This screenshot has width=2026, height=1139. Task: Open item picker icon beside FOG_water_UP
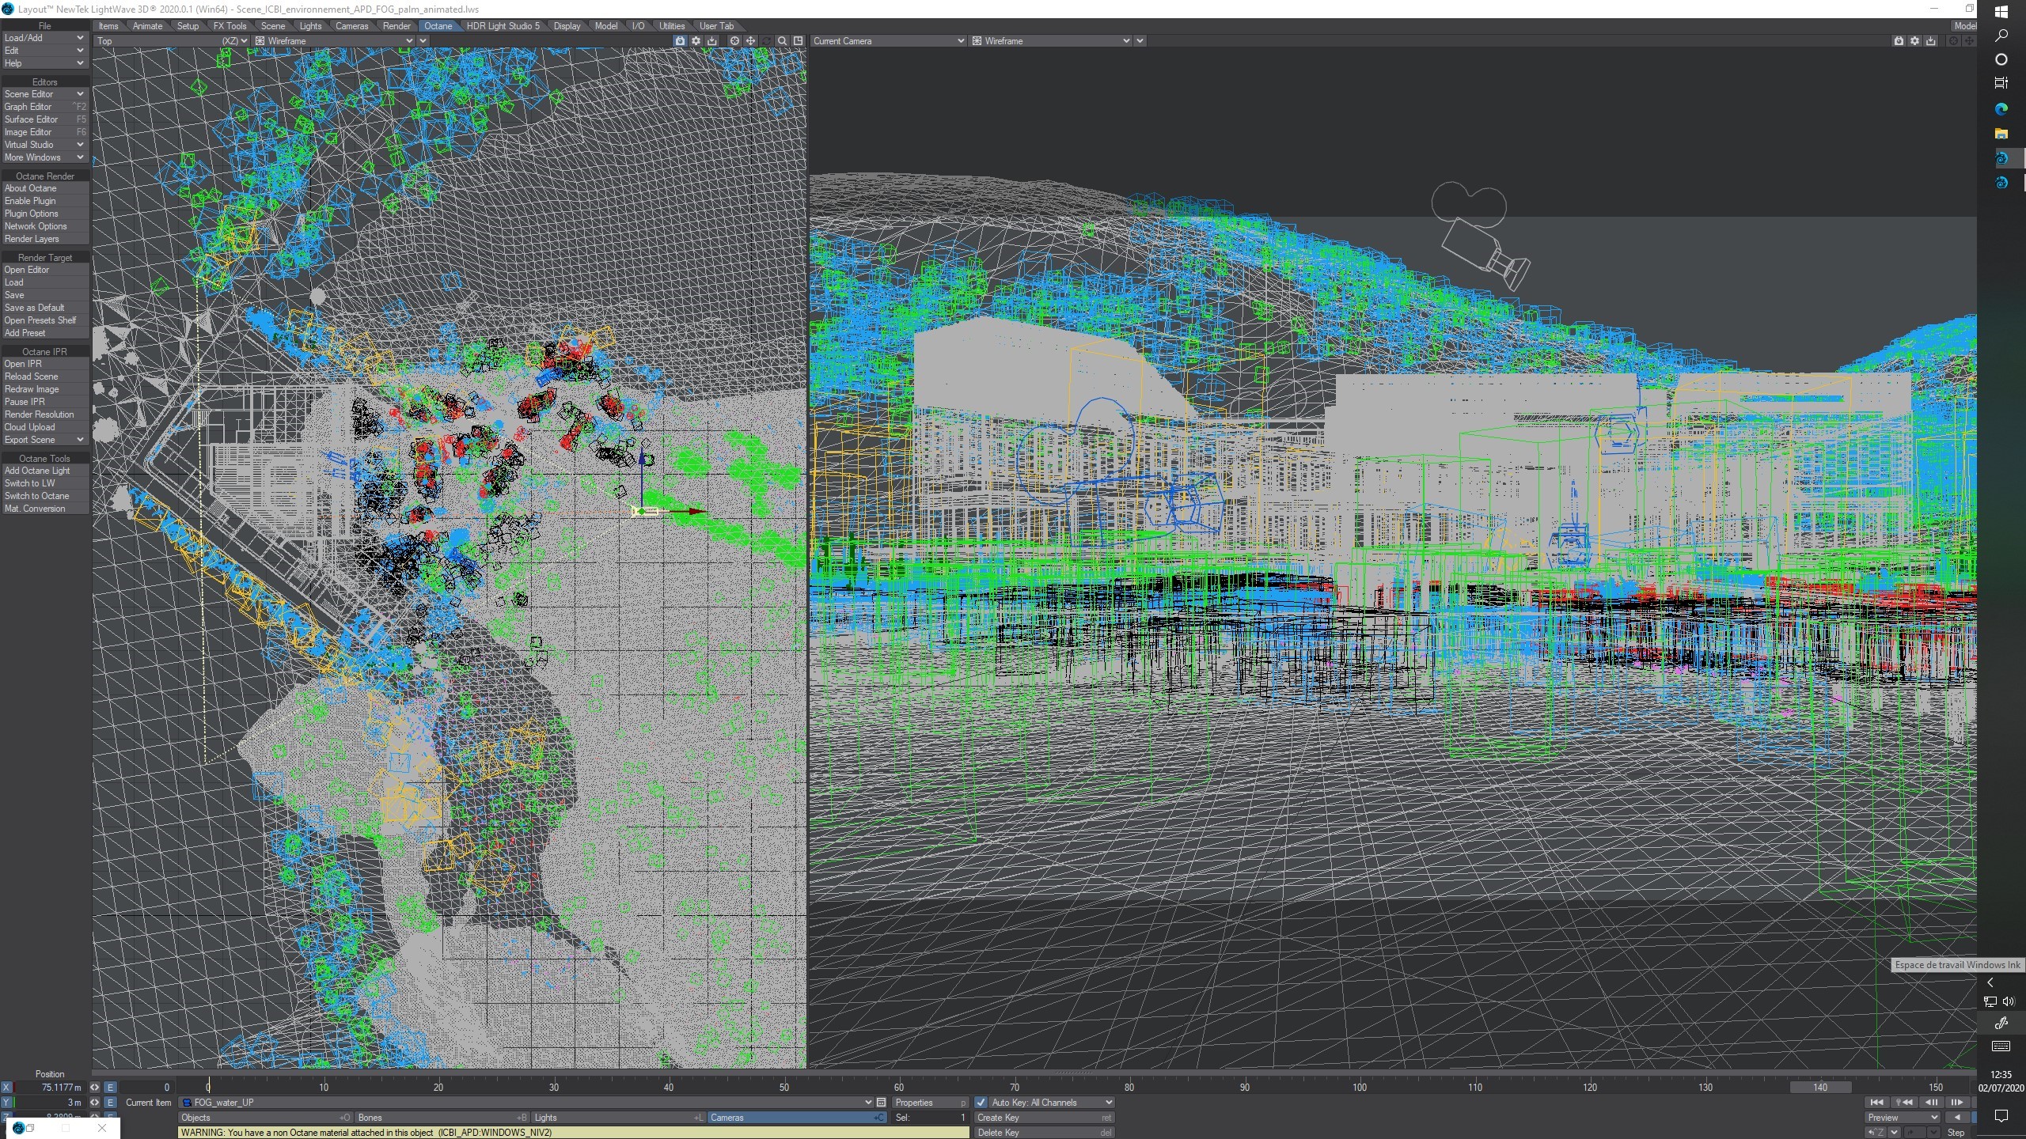pos(881,1103)
